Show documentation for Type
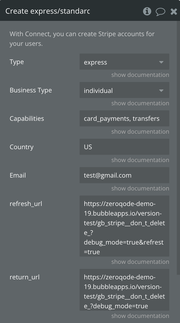 (140, 75)
